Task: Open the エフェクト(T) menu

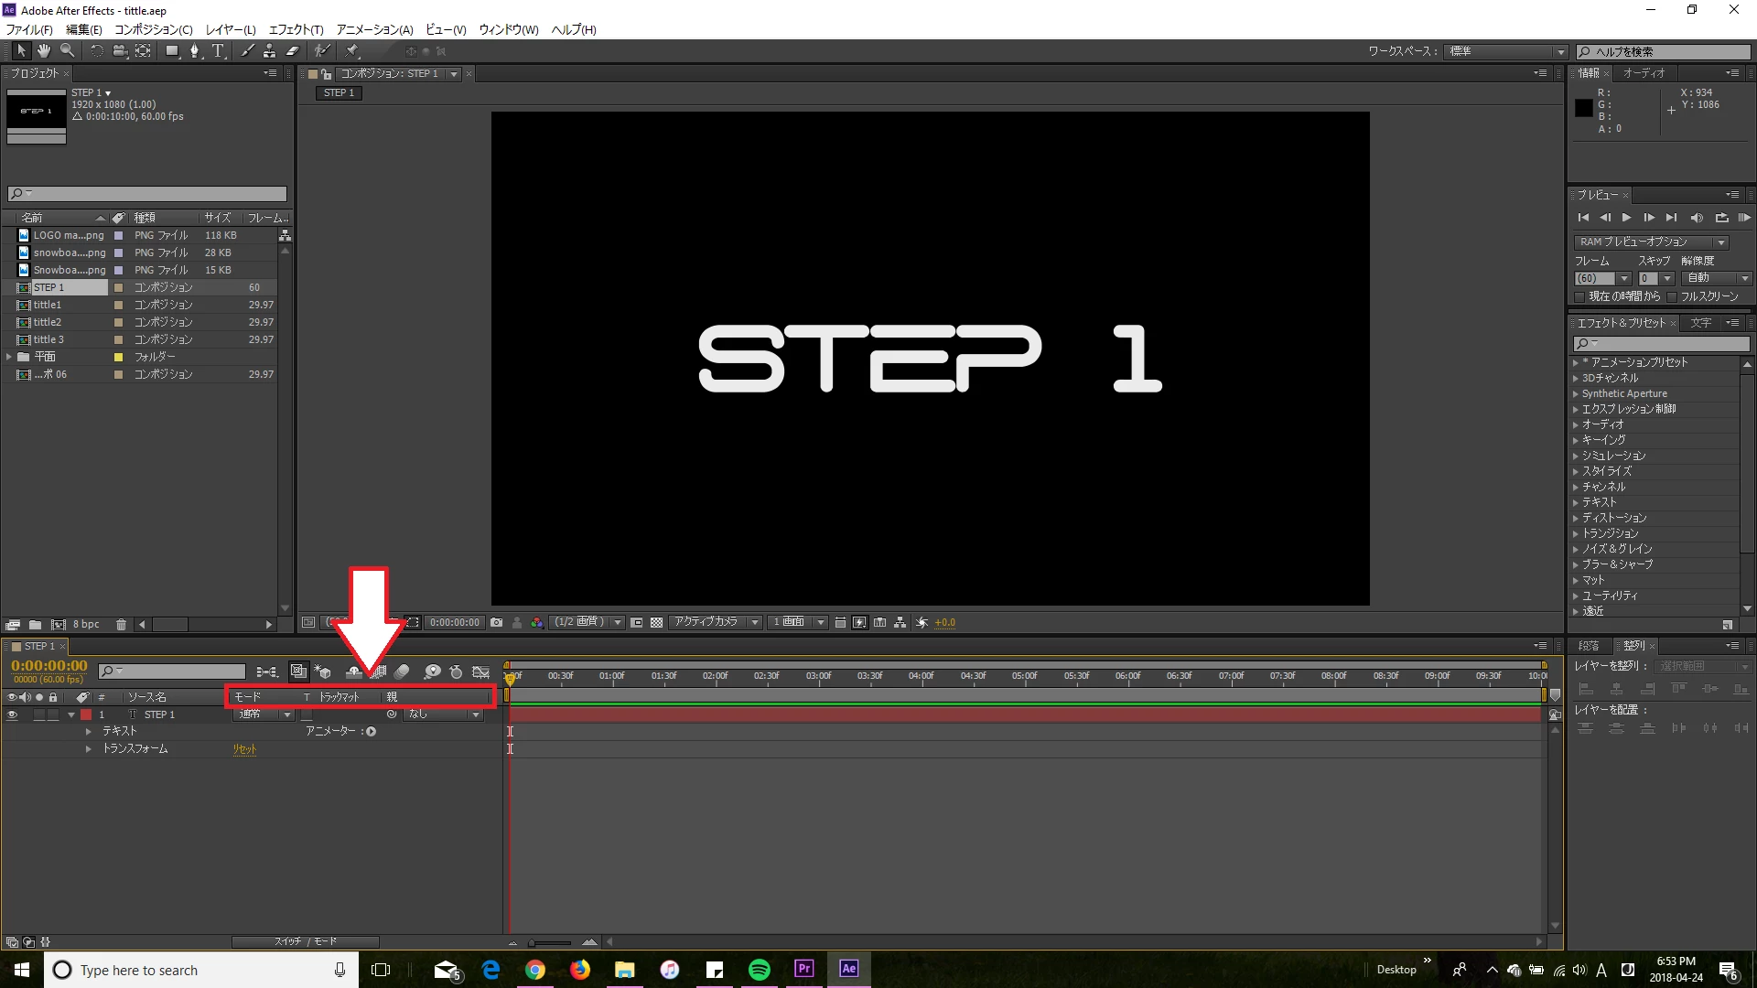Action: 296,29
